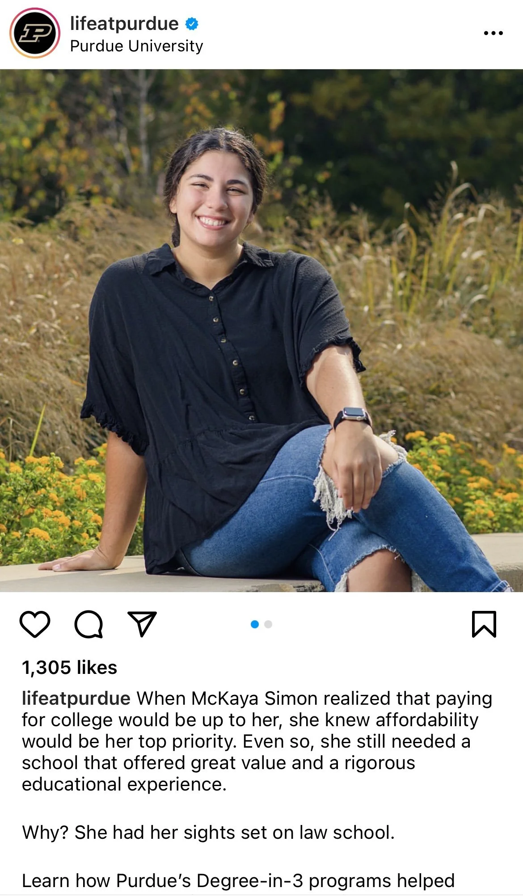Click the smartwatch on her wrist
Image resolution: width=523 pixels, height=896 pixels.
(353, 418)
